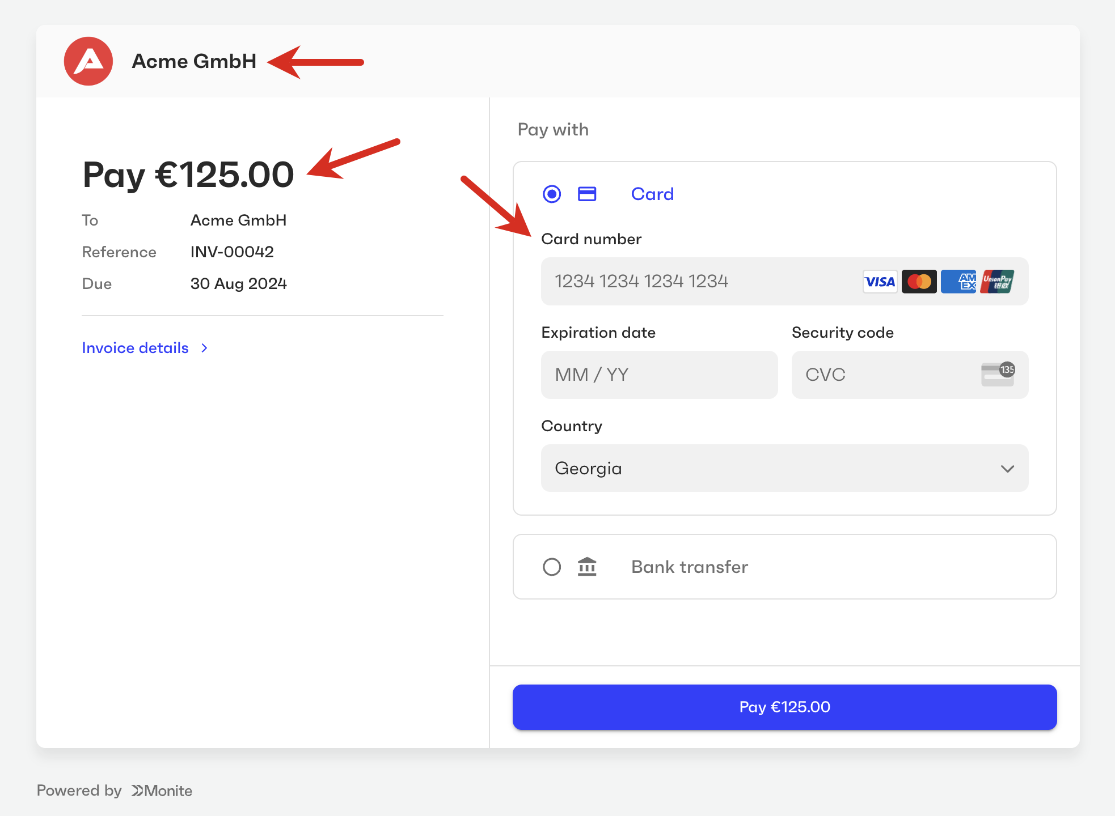This screenshot has height=816, width=1115.
Task: Click the American Express brand icon
Action: 958,282
